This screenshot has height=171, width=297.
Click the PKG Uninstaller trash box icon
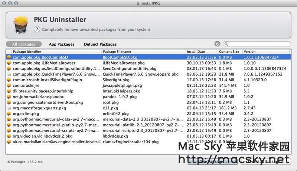(x=21, y=25)
